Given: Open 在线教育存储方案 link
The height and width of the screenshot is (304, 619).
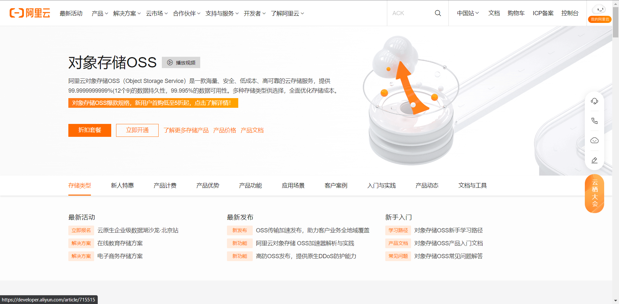Looking at the screenshot, I should click(x=120, y=243).
